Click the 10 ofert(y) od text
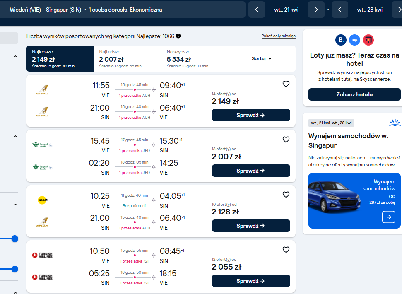This screenshot has width=402, height=294. click(x=224, y=204)
